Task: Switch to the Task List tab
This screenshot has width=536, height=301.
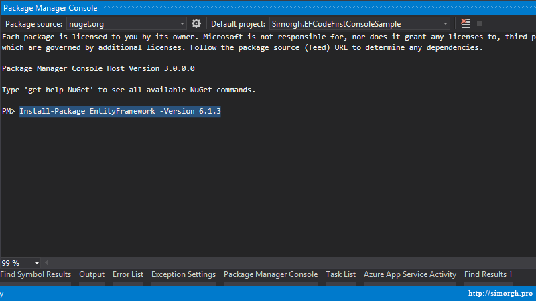Action: 340,274
